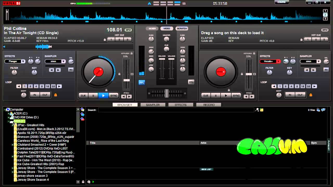Click add virtual folder icon
333x187 pixels.
[82, 110]
